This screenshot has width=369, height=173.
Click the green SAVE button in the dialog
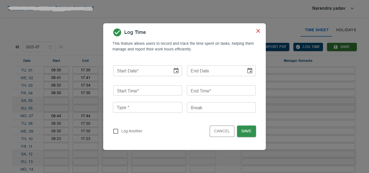[x=247, y=131]
